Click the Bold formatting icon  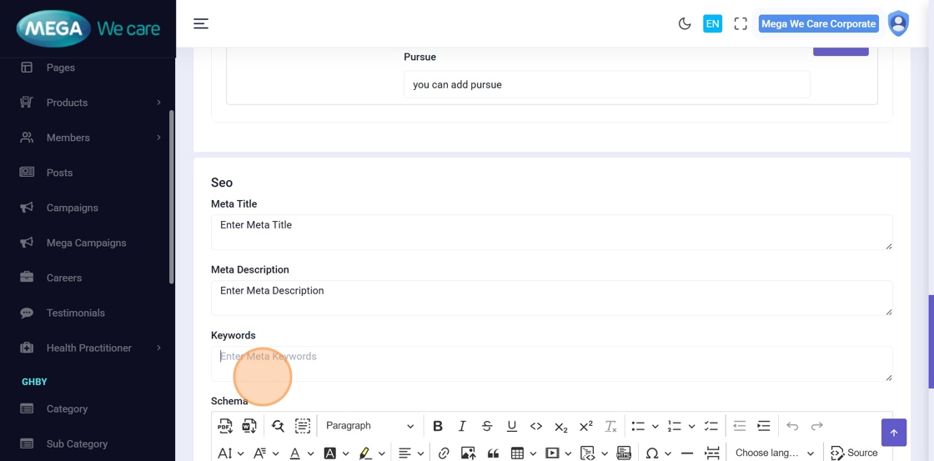point(438,426)
